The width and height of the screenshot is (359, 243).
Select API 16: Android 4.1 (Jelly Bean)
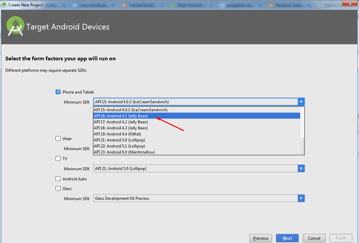[x=121, y=116]
